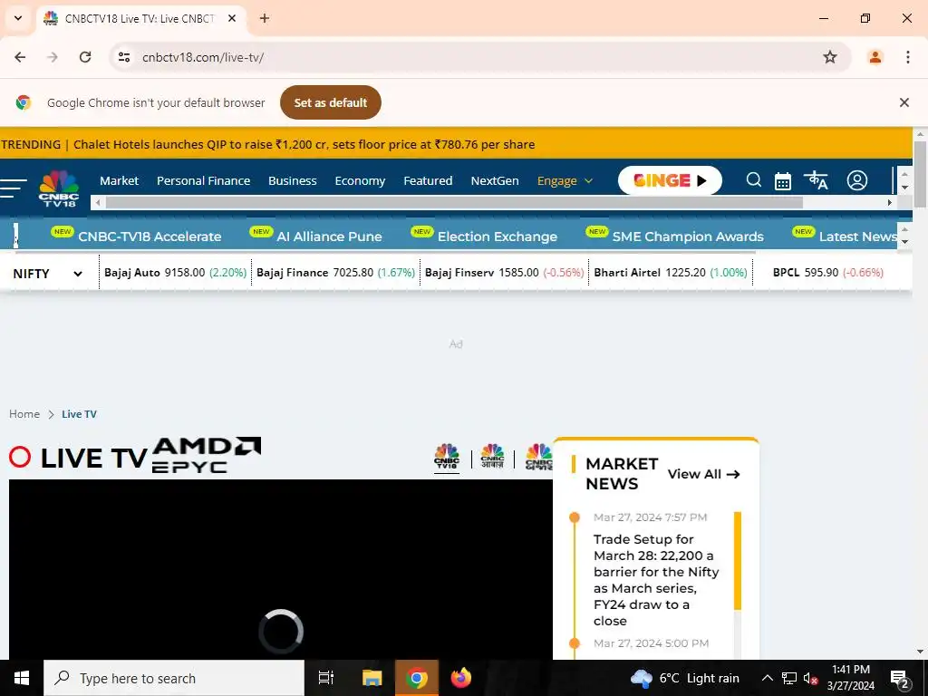Open the Economy menu
This screenshot has width=928, height=696.
point(360,180)
